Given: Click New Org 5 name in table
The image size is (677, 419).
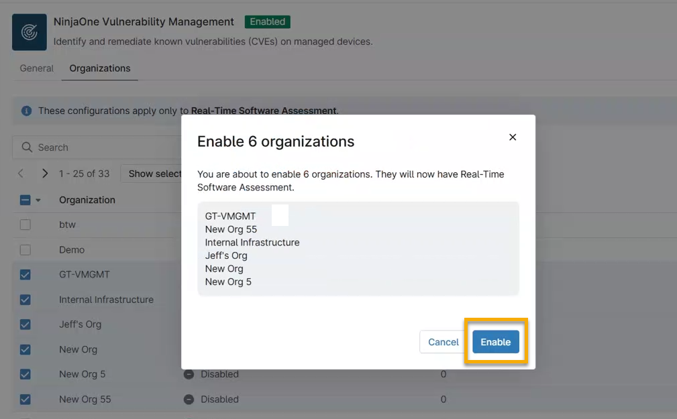Looking at the screenshot, I should coord(82,374).
